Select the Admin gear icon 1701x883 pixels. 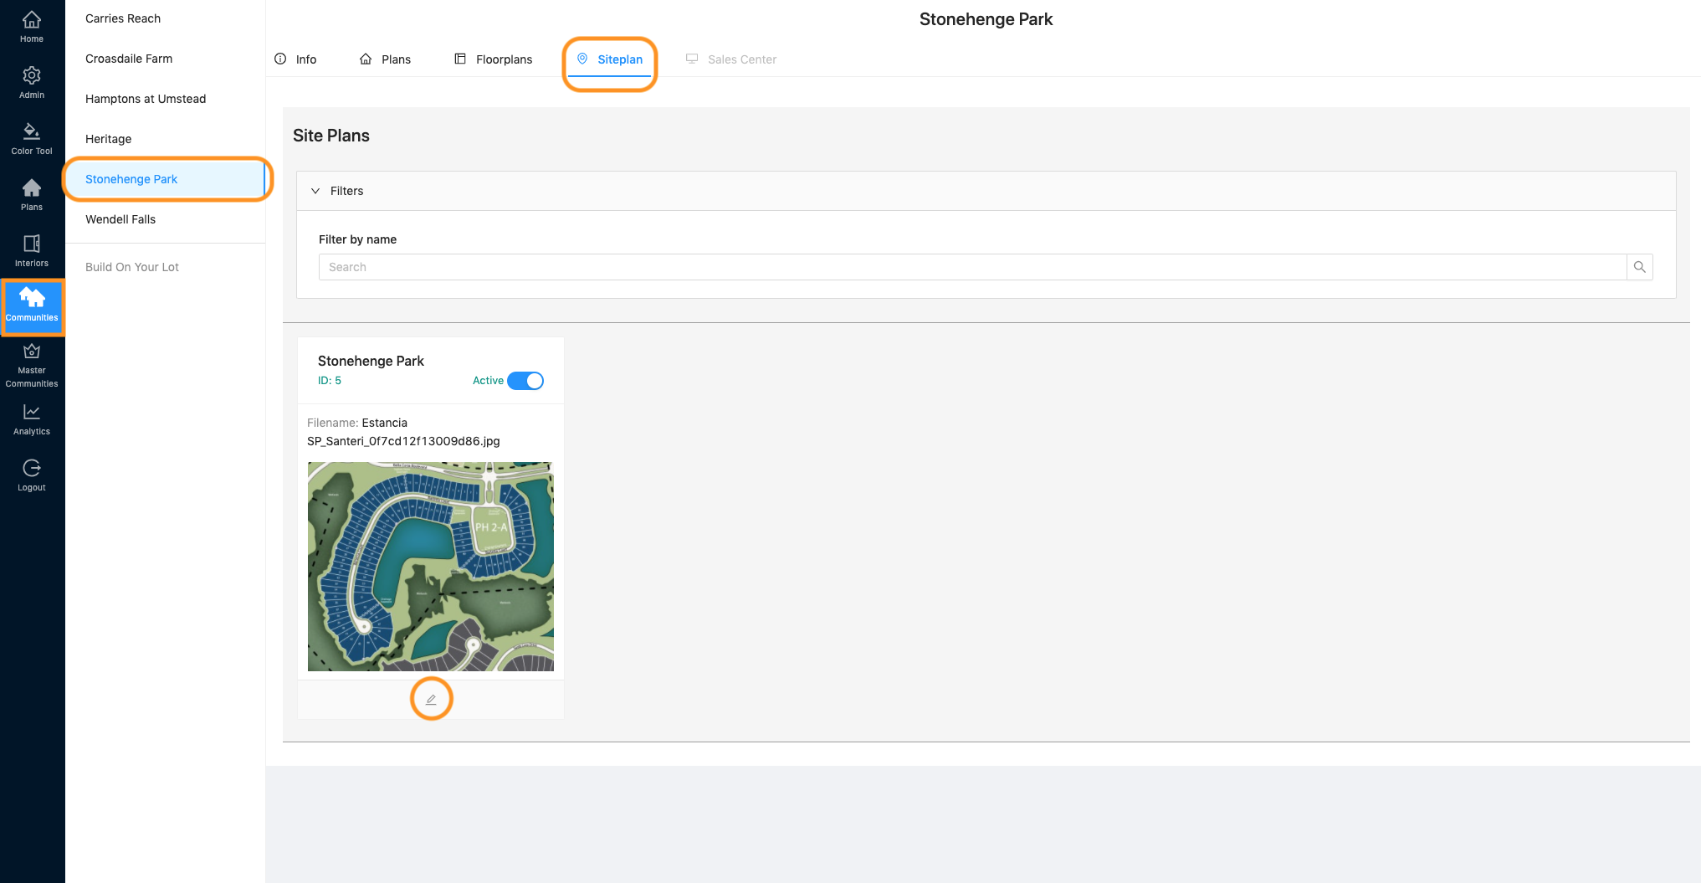click(31, 80)
